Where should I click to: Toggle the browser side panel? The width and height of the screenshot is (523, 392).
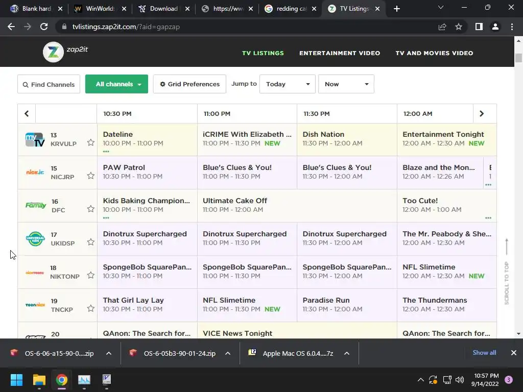point(479,27)
